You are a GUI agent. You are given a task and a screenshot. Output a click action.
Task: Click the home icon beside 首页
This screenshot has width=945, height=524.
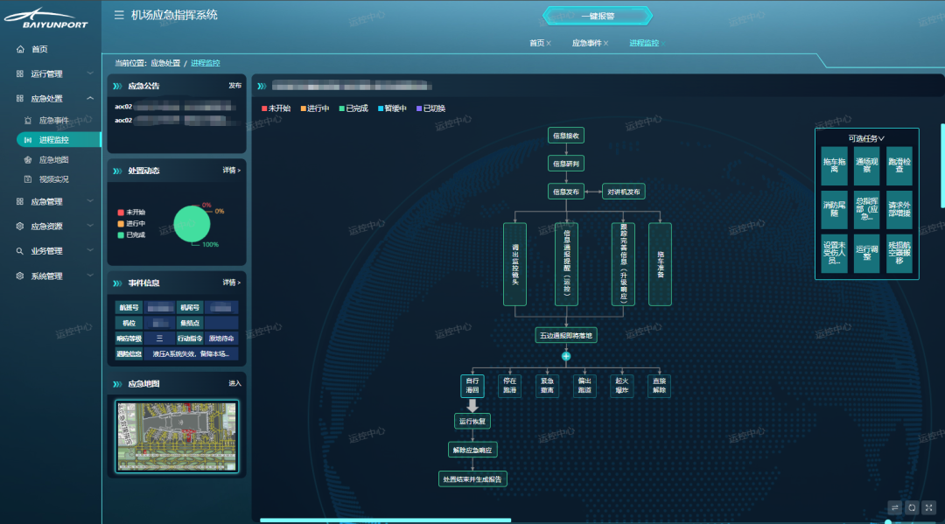click(20, 49)
